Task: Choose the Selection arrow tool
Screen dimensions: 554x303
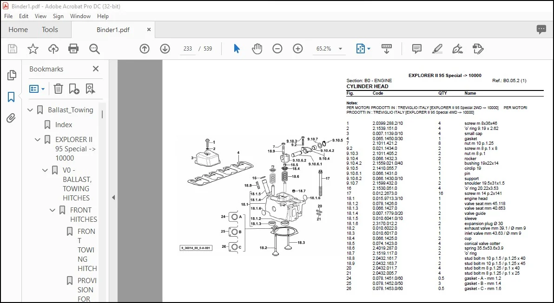Action: click(237, 49)
